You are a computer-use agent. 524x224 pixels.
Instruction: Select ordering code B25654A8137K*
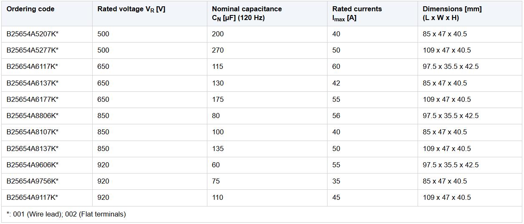pos(33,148)
